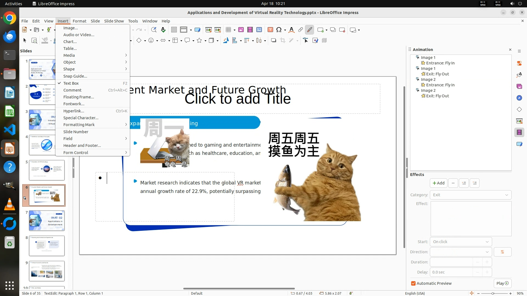Toggle the checked Text Box menu entry
This screenshot has height=296, width=527.
(71, 83)
